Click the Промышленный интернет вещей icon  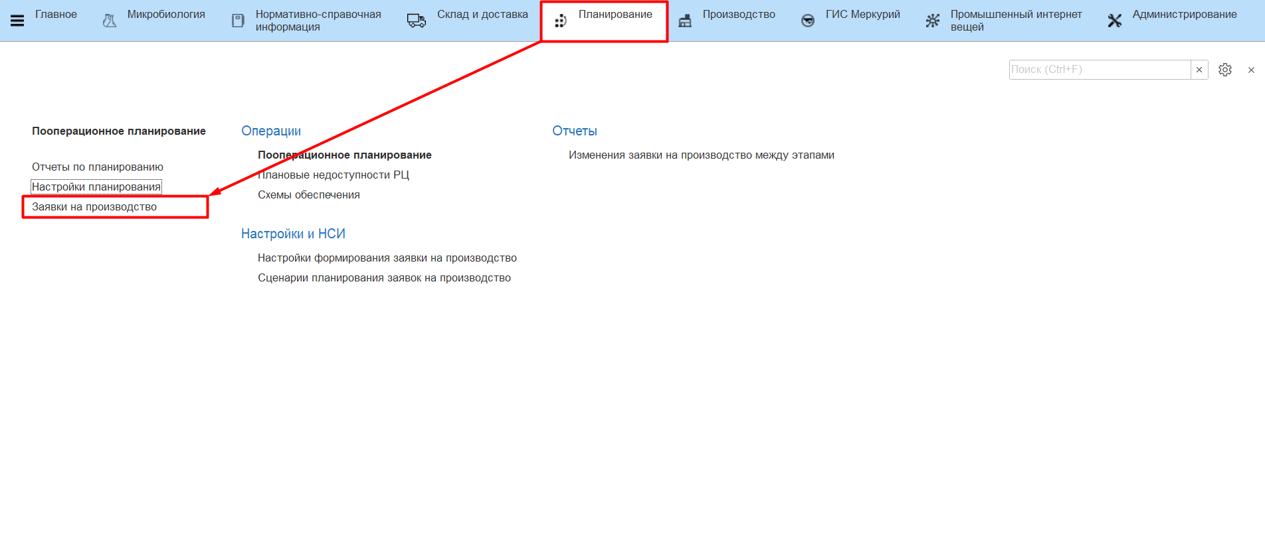pos(933,21)
